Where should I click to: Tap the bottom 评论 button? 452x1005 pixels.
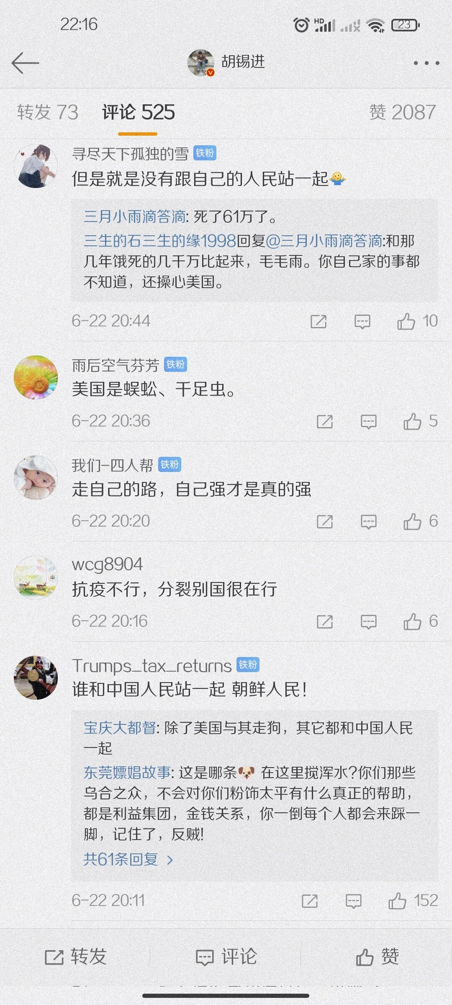coord(226,957)
